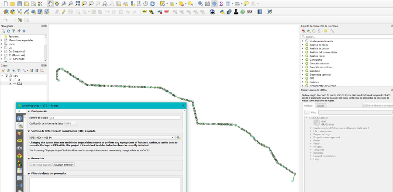
Task: Switch to the Región tab in GRASS tools
Action: click(321, 106)
